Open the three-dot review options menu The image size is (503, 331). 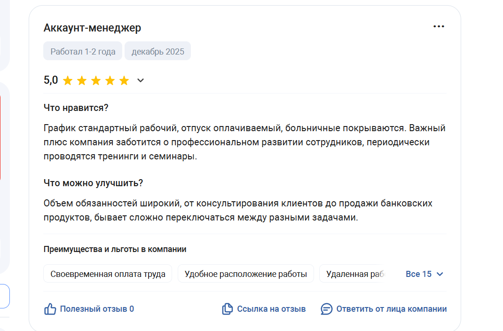(438, 27)
